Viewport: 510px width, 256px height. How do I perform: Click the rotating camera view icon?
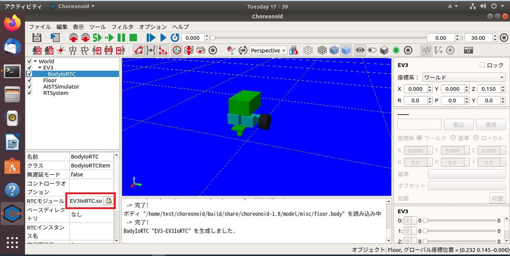tap(243, 50)
